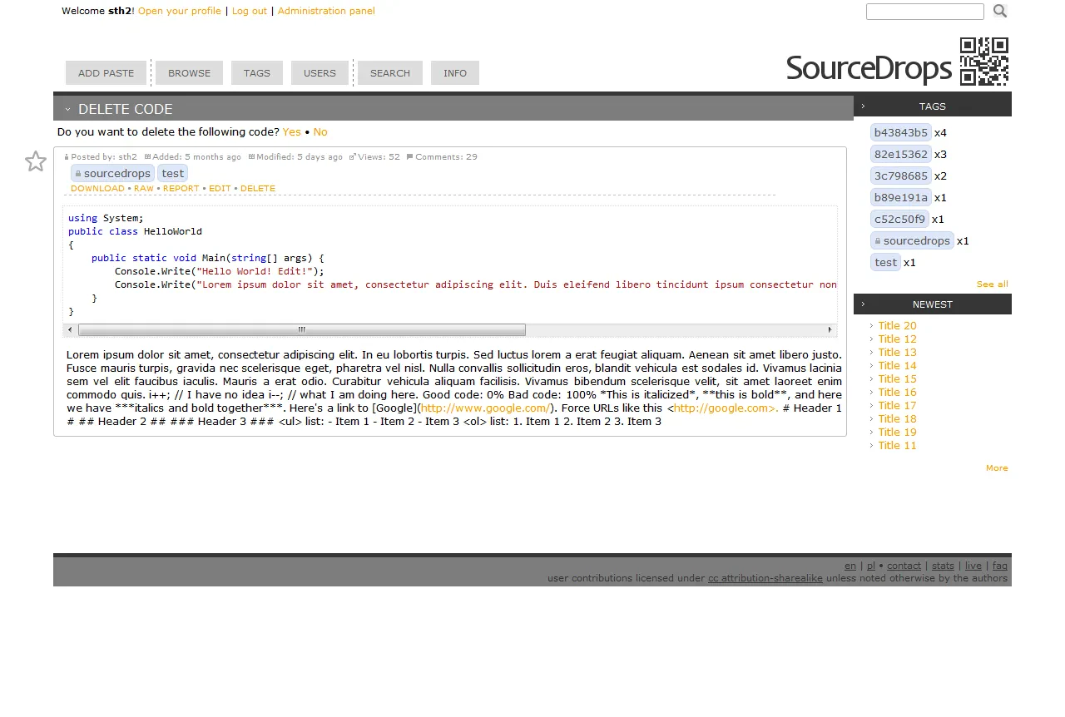The image size is (1065, 717).
Task: Open the Info tab
Action: coord(454,73)
